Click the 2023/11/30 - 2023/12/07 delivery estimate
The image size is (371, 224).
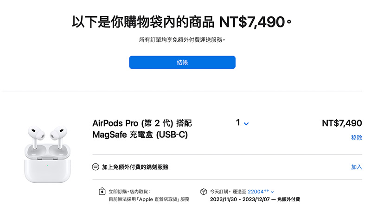point(240,199)
